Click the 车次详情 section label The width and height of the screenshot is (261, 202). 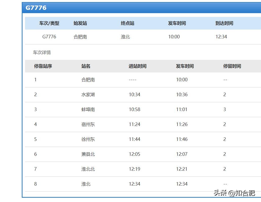(42, 53)
